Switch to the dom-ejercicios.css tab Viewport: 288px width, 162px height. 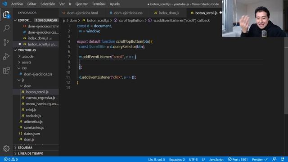pyautogui.click(x=128, y=13)
